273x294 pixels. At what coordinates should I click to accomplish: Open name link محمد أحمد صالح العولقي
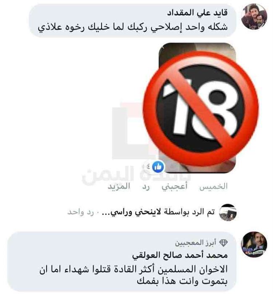(180, 255)
